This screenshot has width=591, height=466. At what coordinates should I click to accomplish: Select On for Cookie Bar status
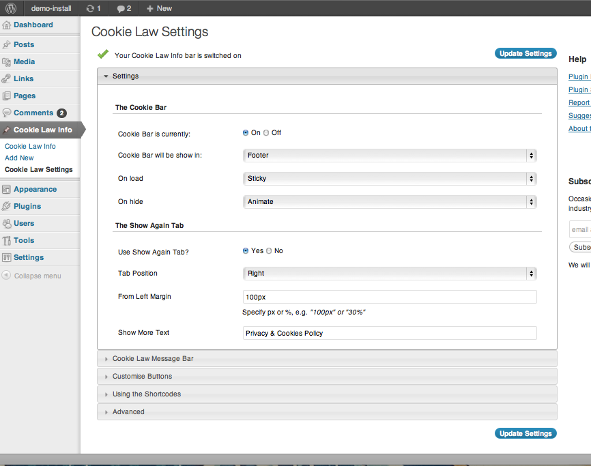[246, 133]
